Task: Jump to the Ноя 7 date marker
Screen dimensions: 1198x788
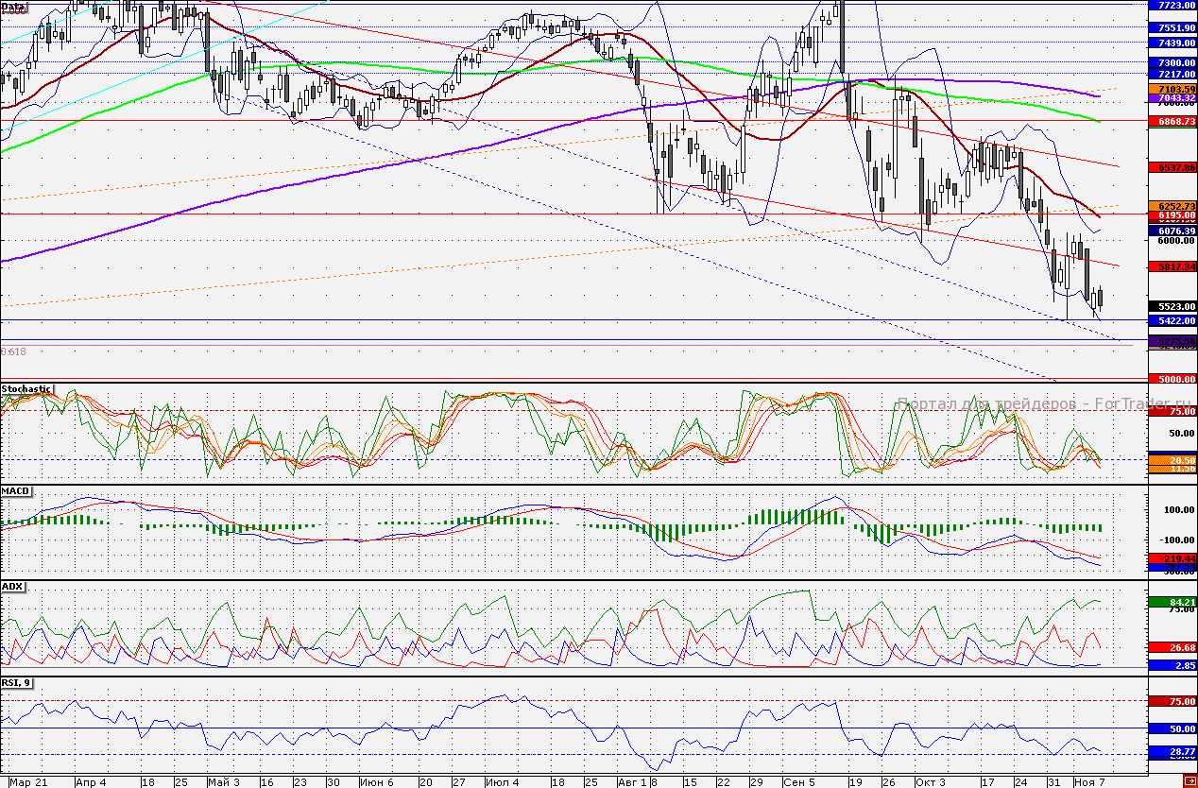Action: 1088,782
